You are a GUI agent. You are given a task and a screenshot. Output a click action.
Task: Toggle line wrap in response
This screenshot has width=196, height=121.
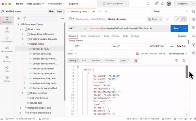tap(136, 61)
